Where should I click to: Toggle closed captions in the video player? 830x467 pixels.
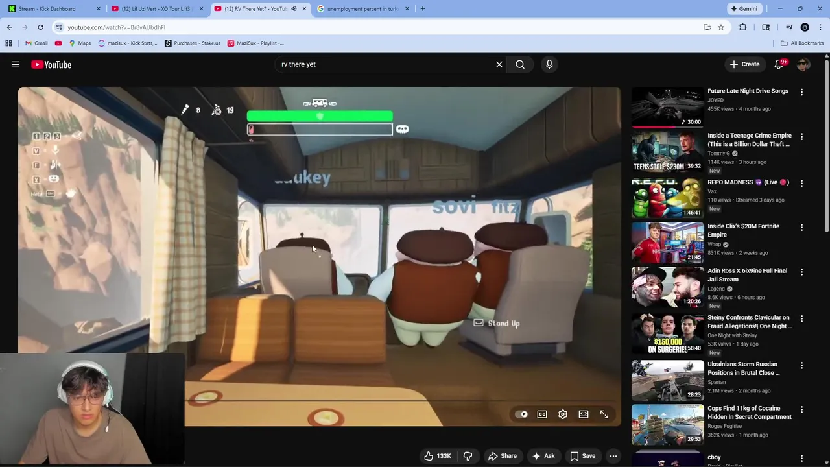(x=542, y=414)
